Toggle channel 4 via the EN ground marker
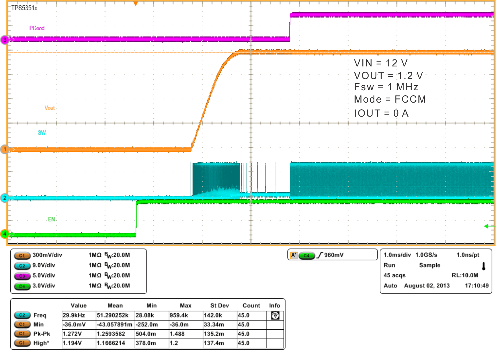 (x=4, y=235)
